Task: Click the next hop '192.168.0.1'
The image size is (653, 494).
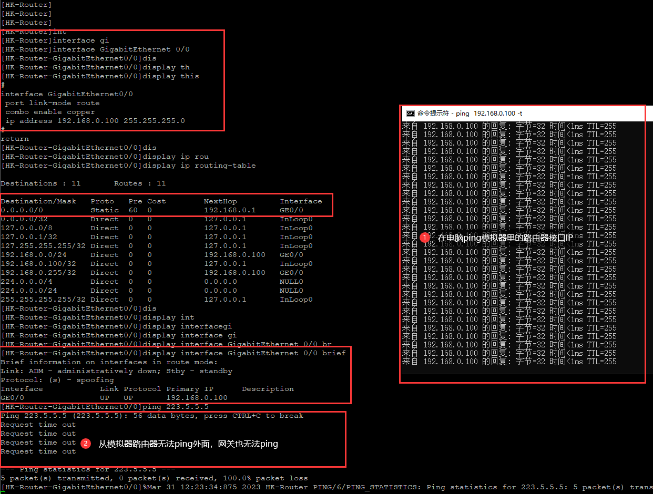Action: point(230,210)
